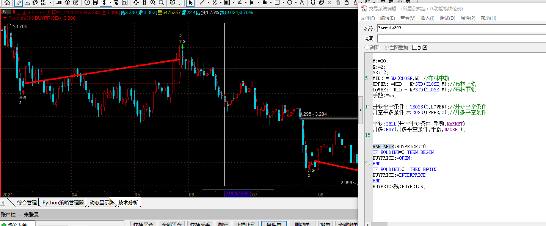Select the circle shape drawing tool
The image size is (546, 226).
point(290,3)
